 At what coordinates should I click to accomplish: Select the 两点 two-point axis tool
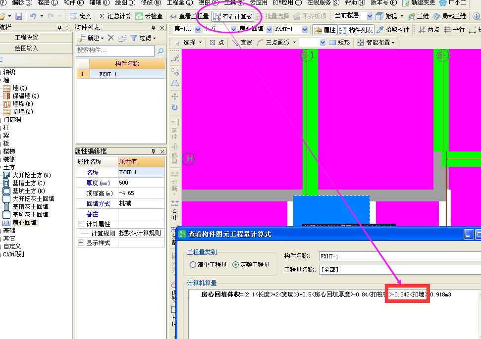click(x=429, y=30)
